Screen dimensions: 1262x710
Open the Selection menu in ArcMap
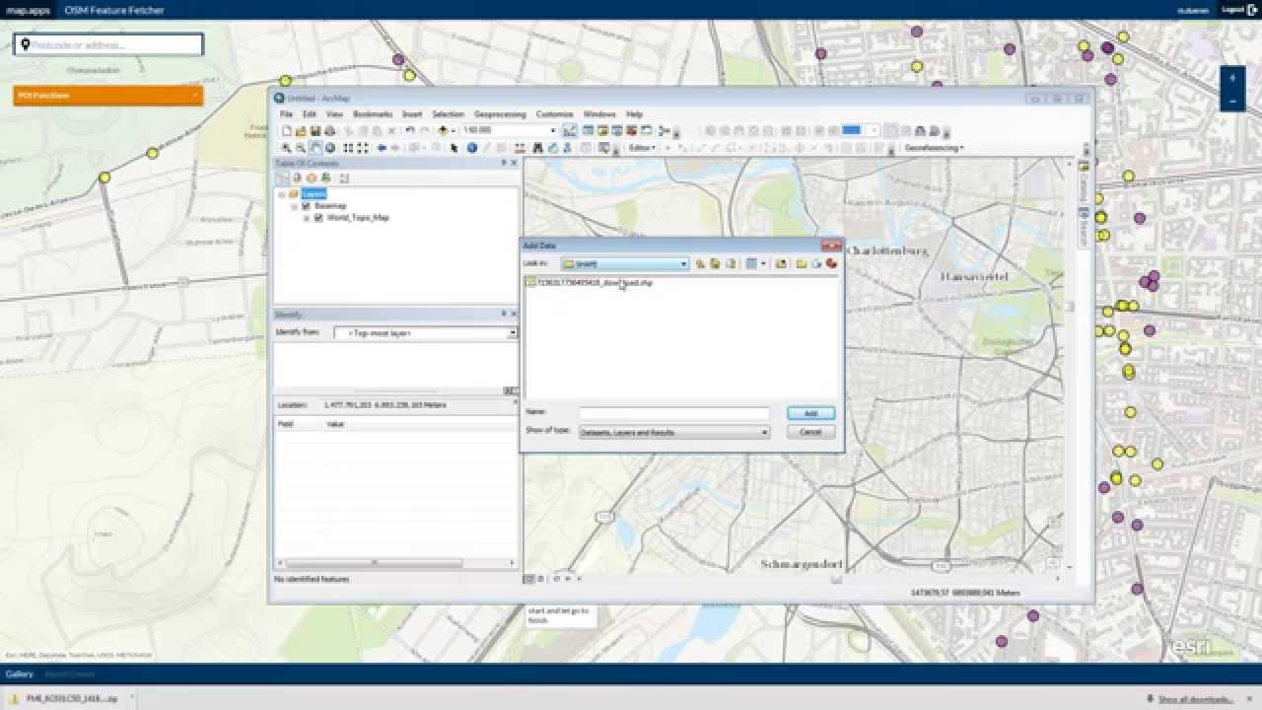(x=448, y=114)
